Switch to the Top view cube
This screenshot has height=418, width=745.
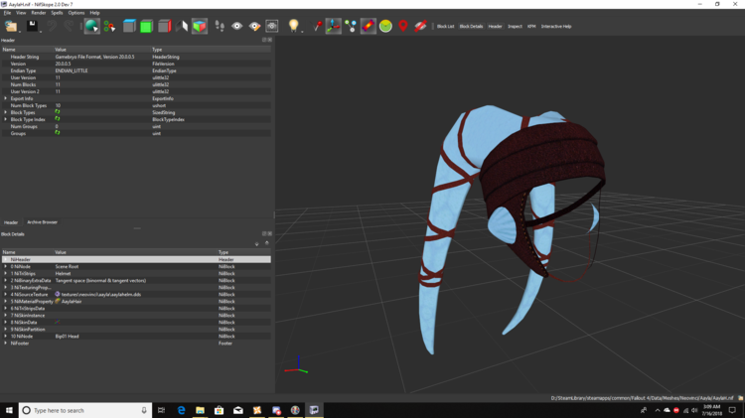pos(129,26)
